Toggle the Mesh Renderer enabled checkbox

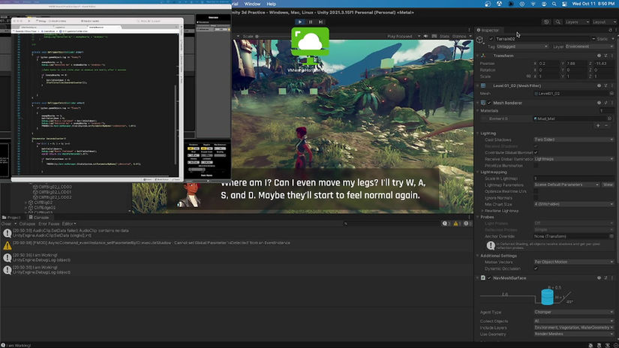click(489, 103)
